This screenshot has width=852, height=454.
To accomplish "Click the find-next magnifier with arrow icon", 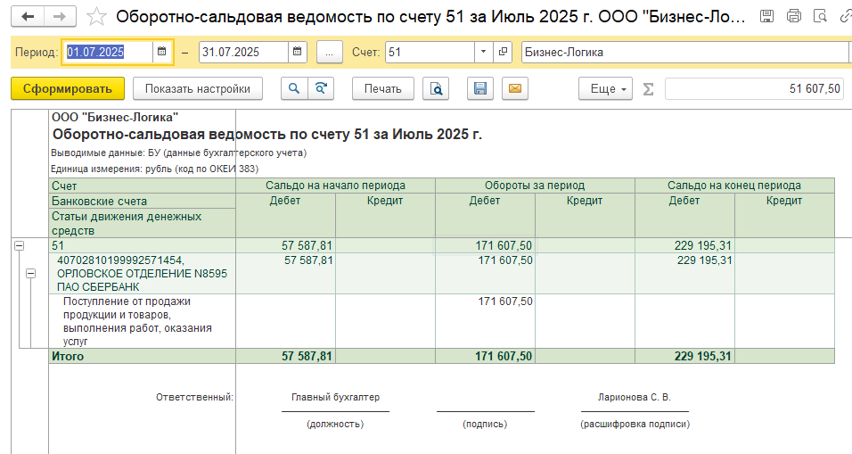I will pos(321,88).
